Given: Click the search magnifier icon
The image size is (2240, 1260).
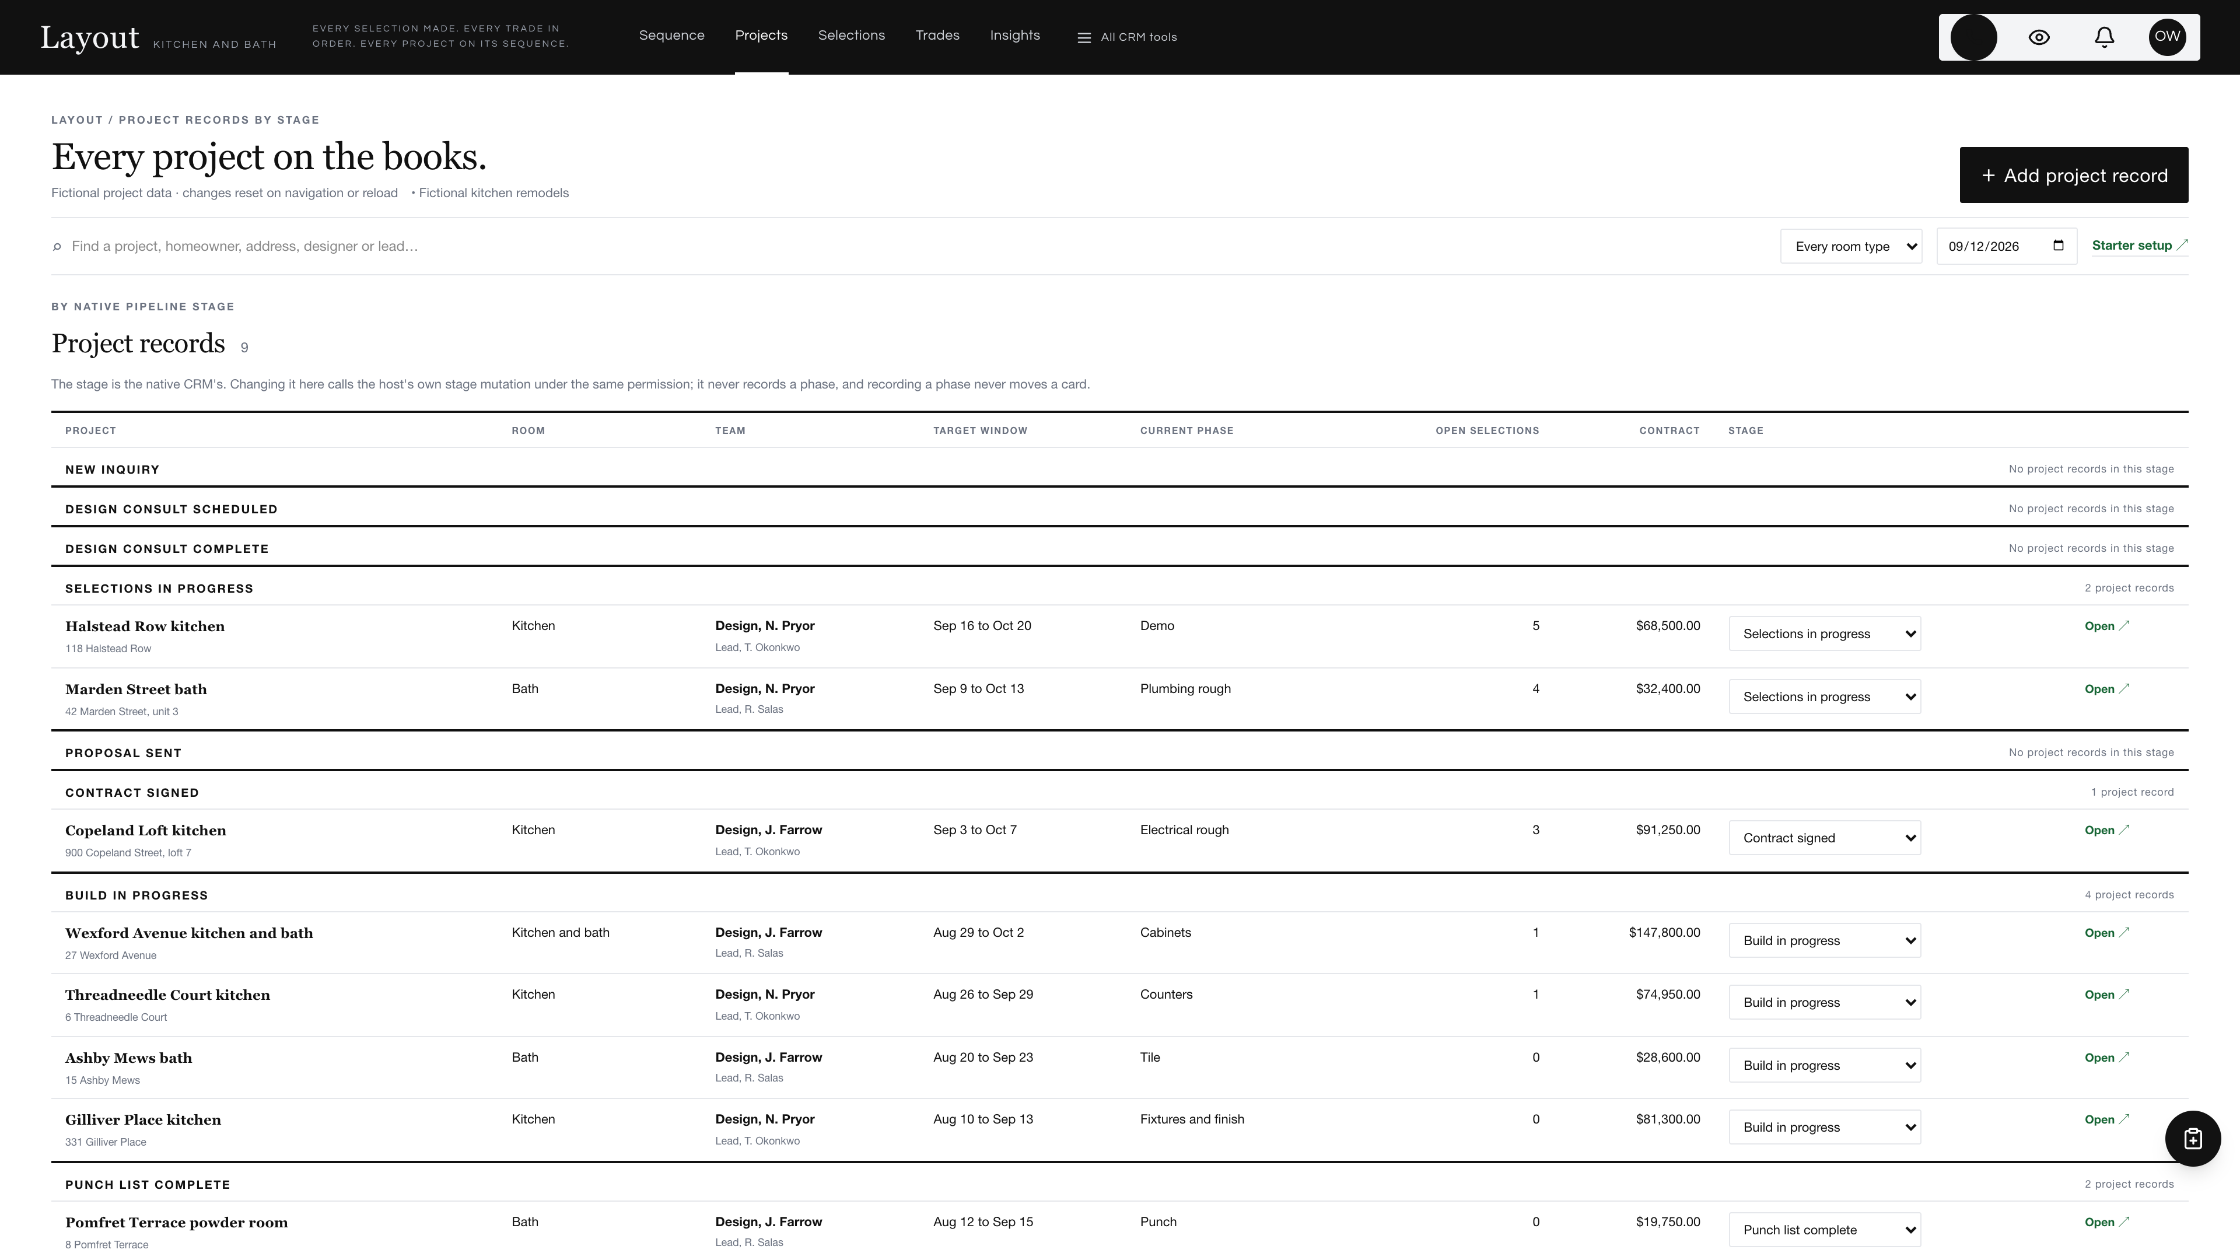Looking at the screenshot, I should click(x=57, y=247).
